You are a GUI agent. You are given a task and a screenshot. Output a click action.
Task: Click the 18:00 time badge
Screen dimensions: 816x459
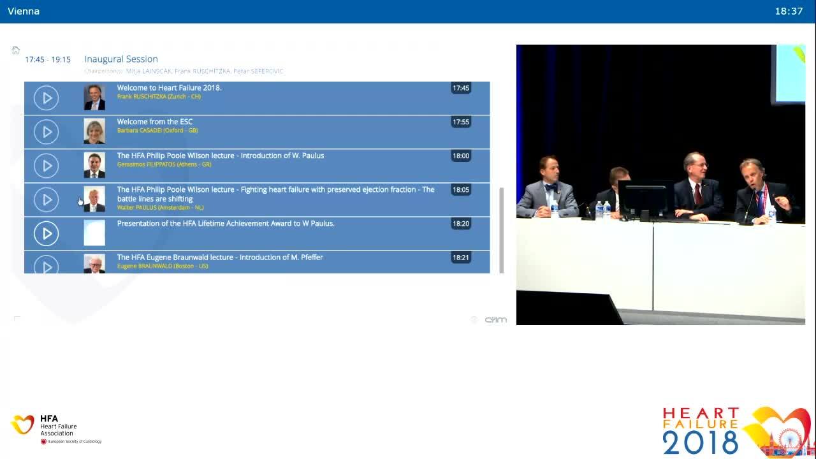point(461,156)
